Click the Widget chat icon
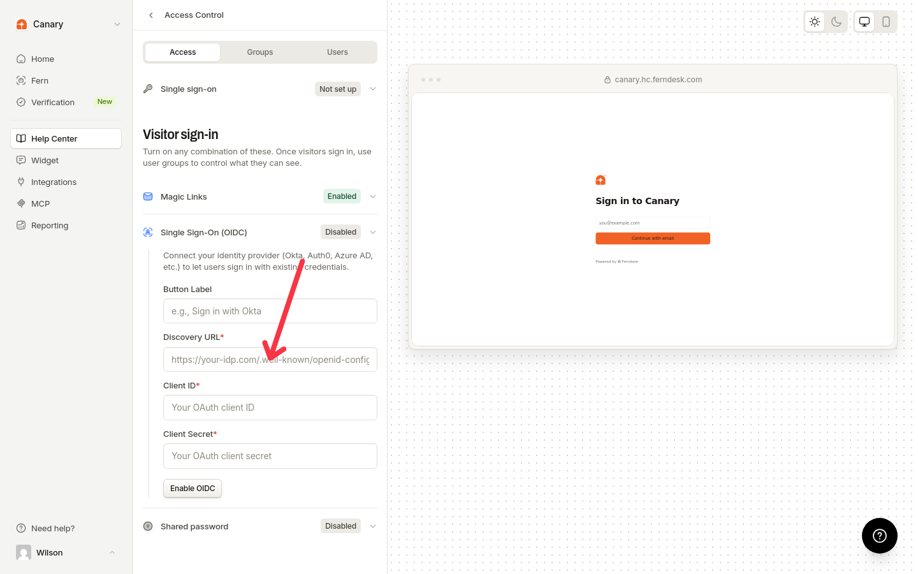Viewport: 918px width, 574px height. tap(21, 160)
